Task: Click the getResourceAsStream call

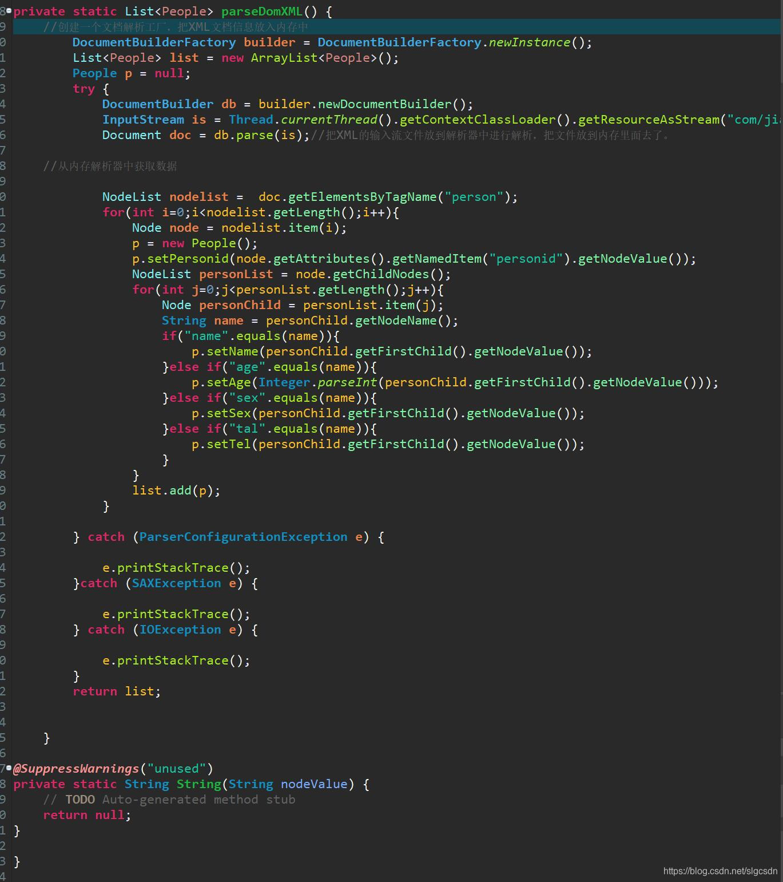Action: click(x=649, y=120)
